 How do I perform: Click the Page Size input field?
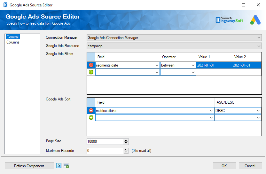(105, 141)
